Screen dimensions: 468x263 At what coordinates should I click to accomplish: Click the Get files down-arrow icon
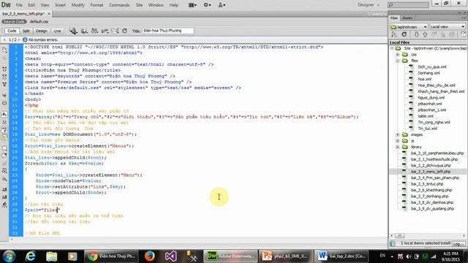coord(416,34)
